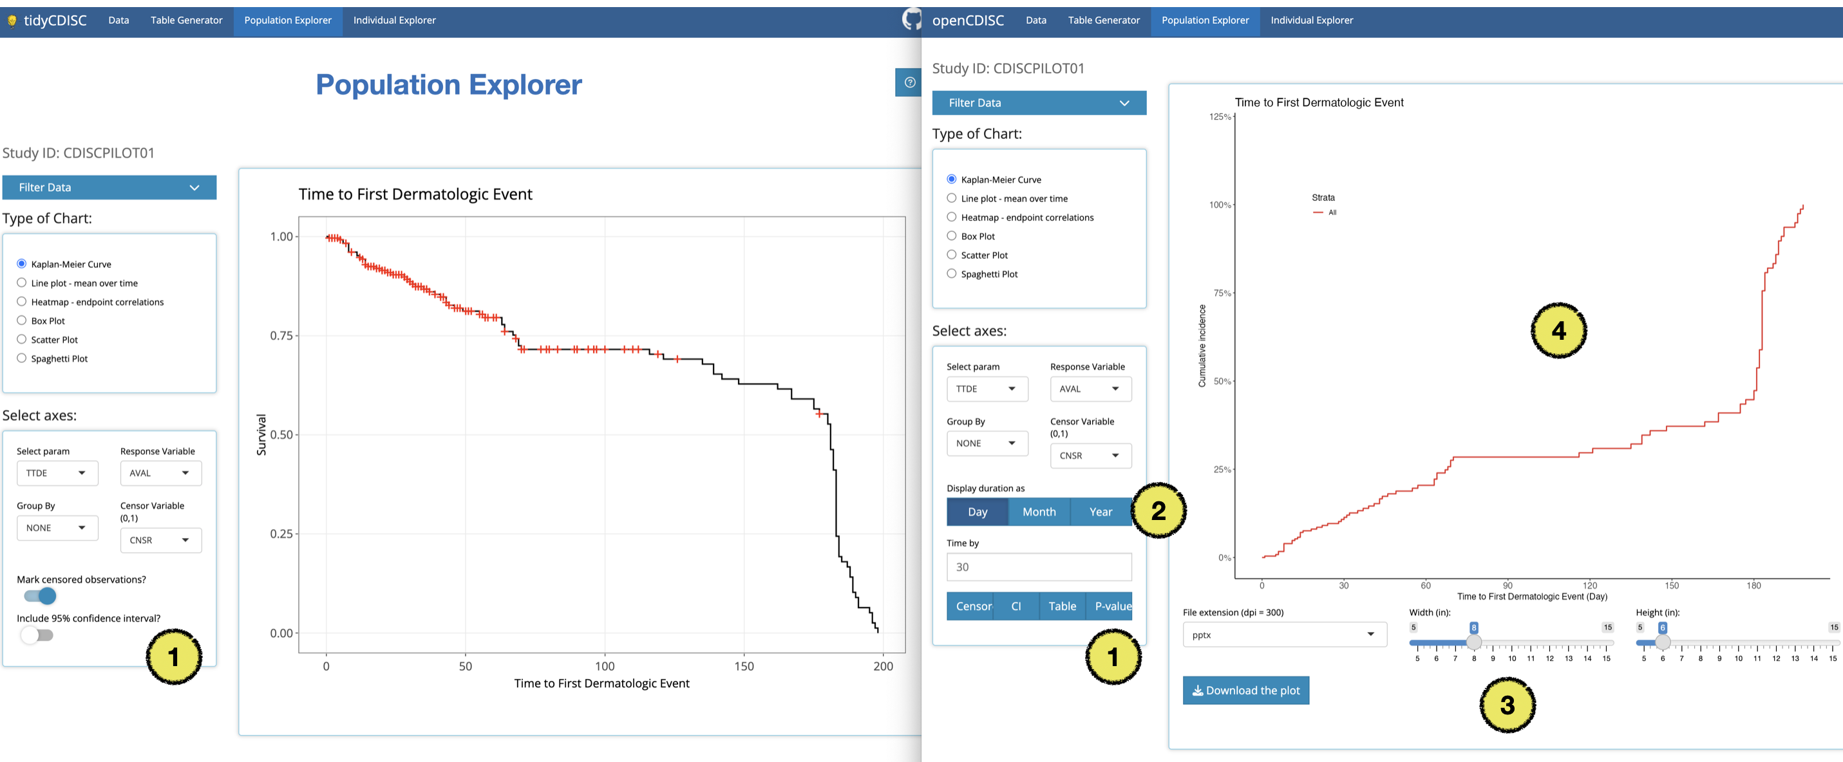This screenshot has height=762, width=1843.
Task: Select Box Plot in the tidyCDISC panel
Action: (x=21, y=321)
